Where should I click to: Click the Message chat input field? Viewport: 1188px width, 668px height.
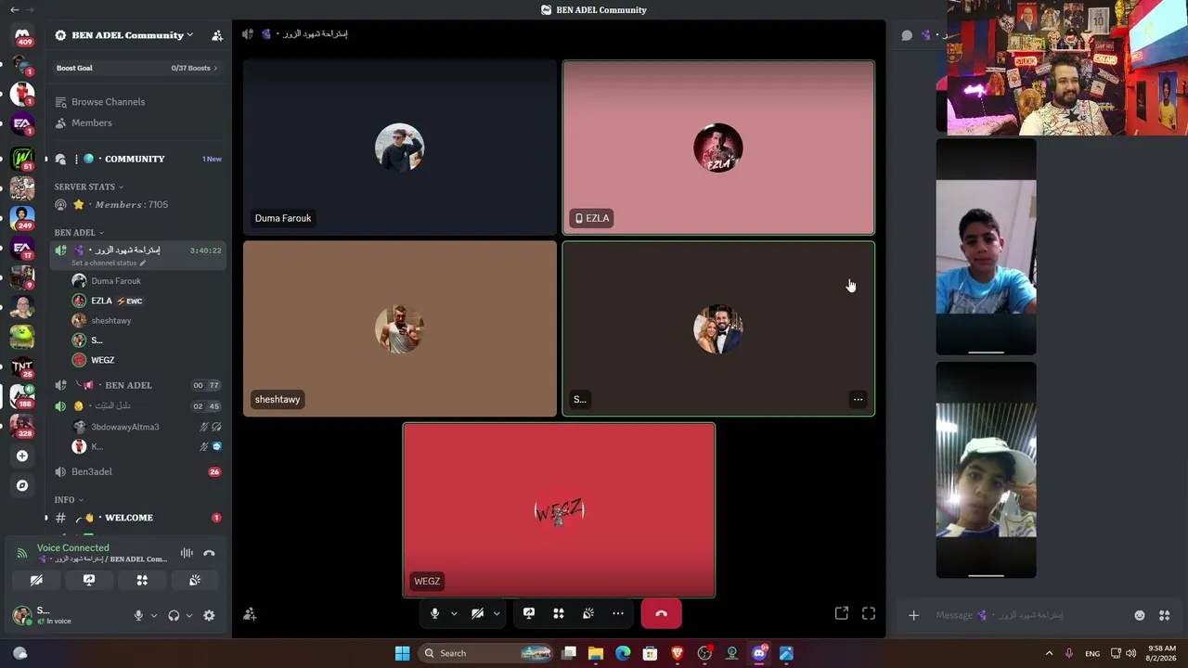coord(1030,615)
